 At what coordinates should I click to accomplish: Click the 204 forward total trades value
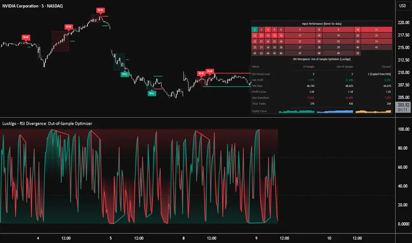[x=389, y=104]
